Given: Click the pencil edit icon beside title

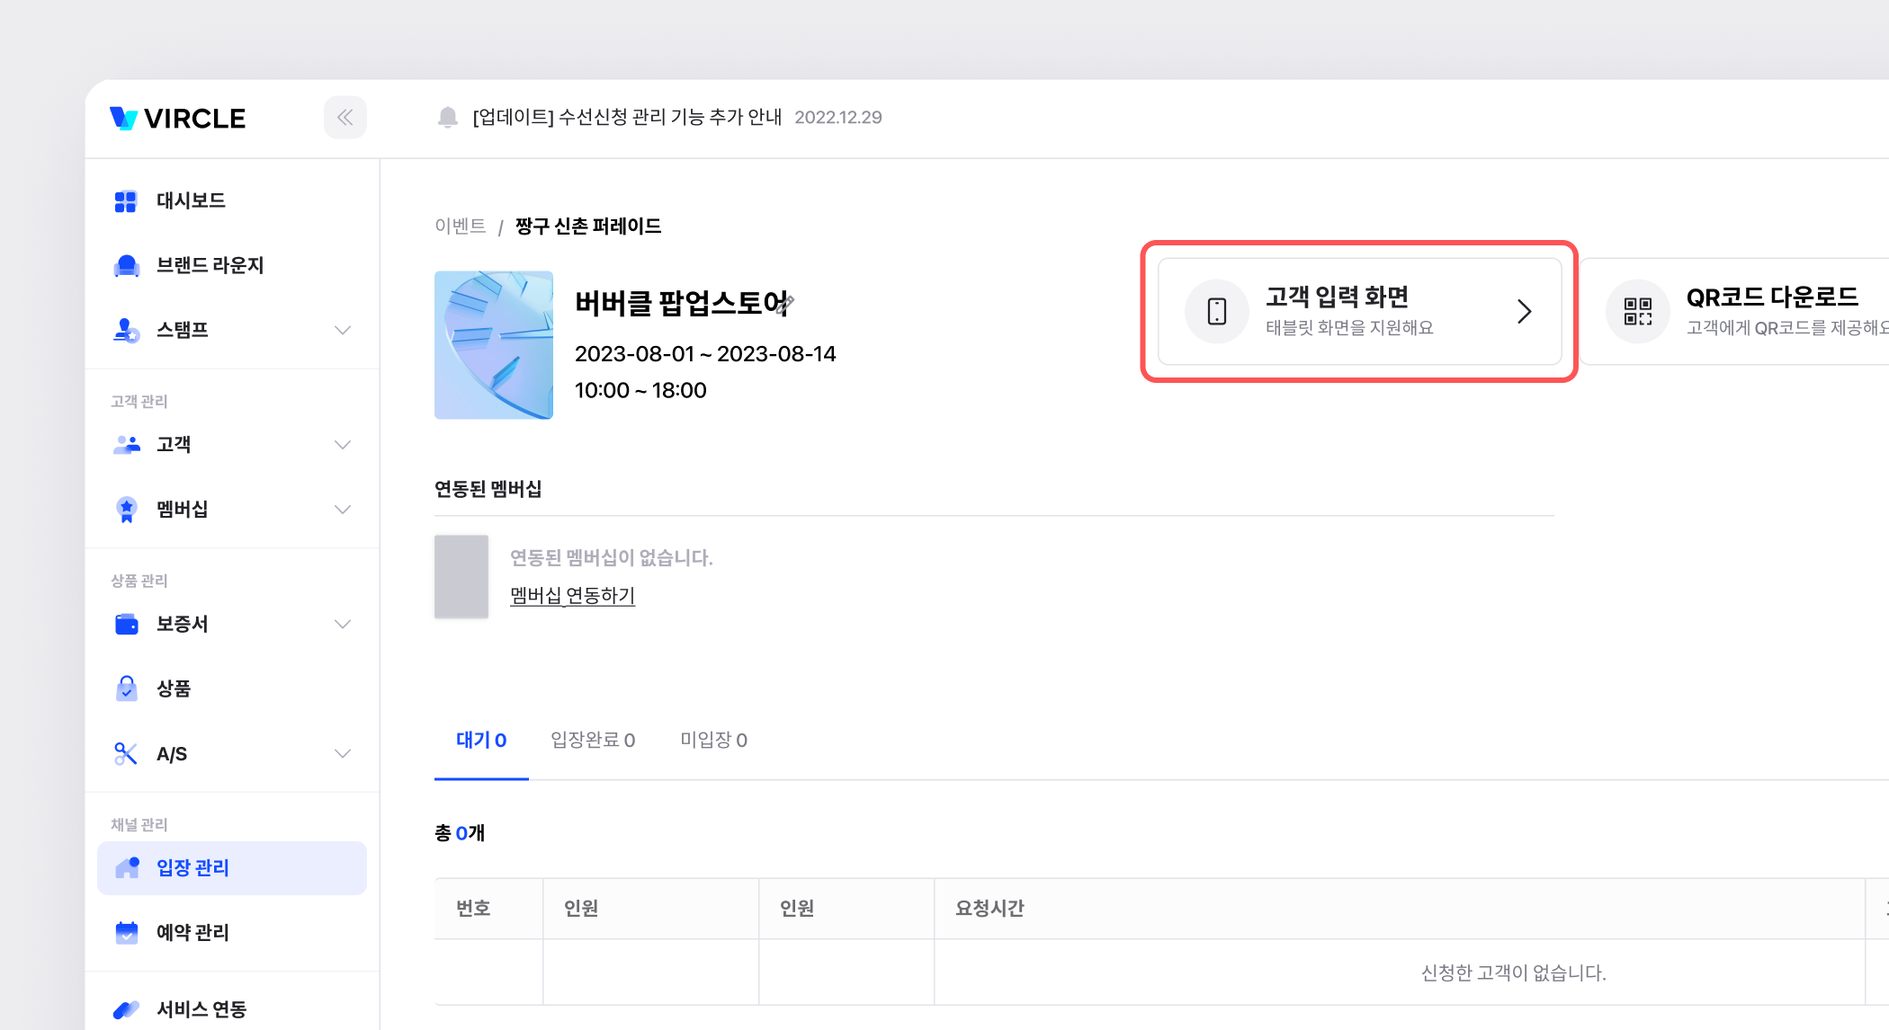Looking at the screenshot, I should pos(785,304).
